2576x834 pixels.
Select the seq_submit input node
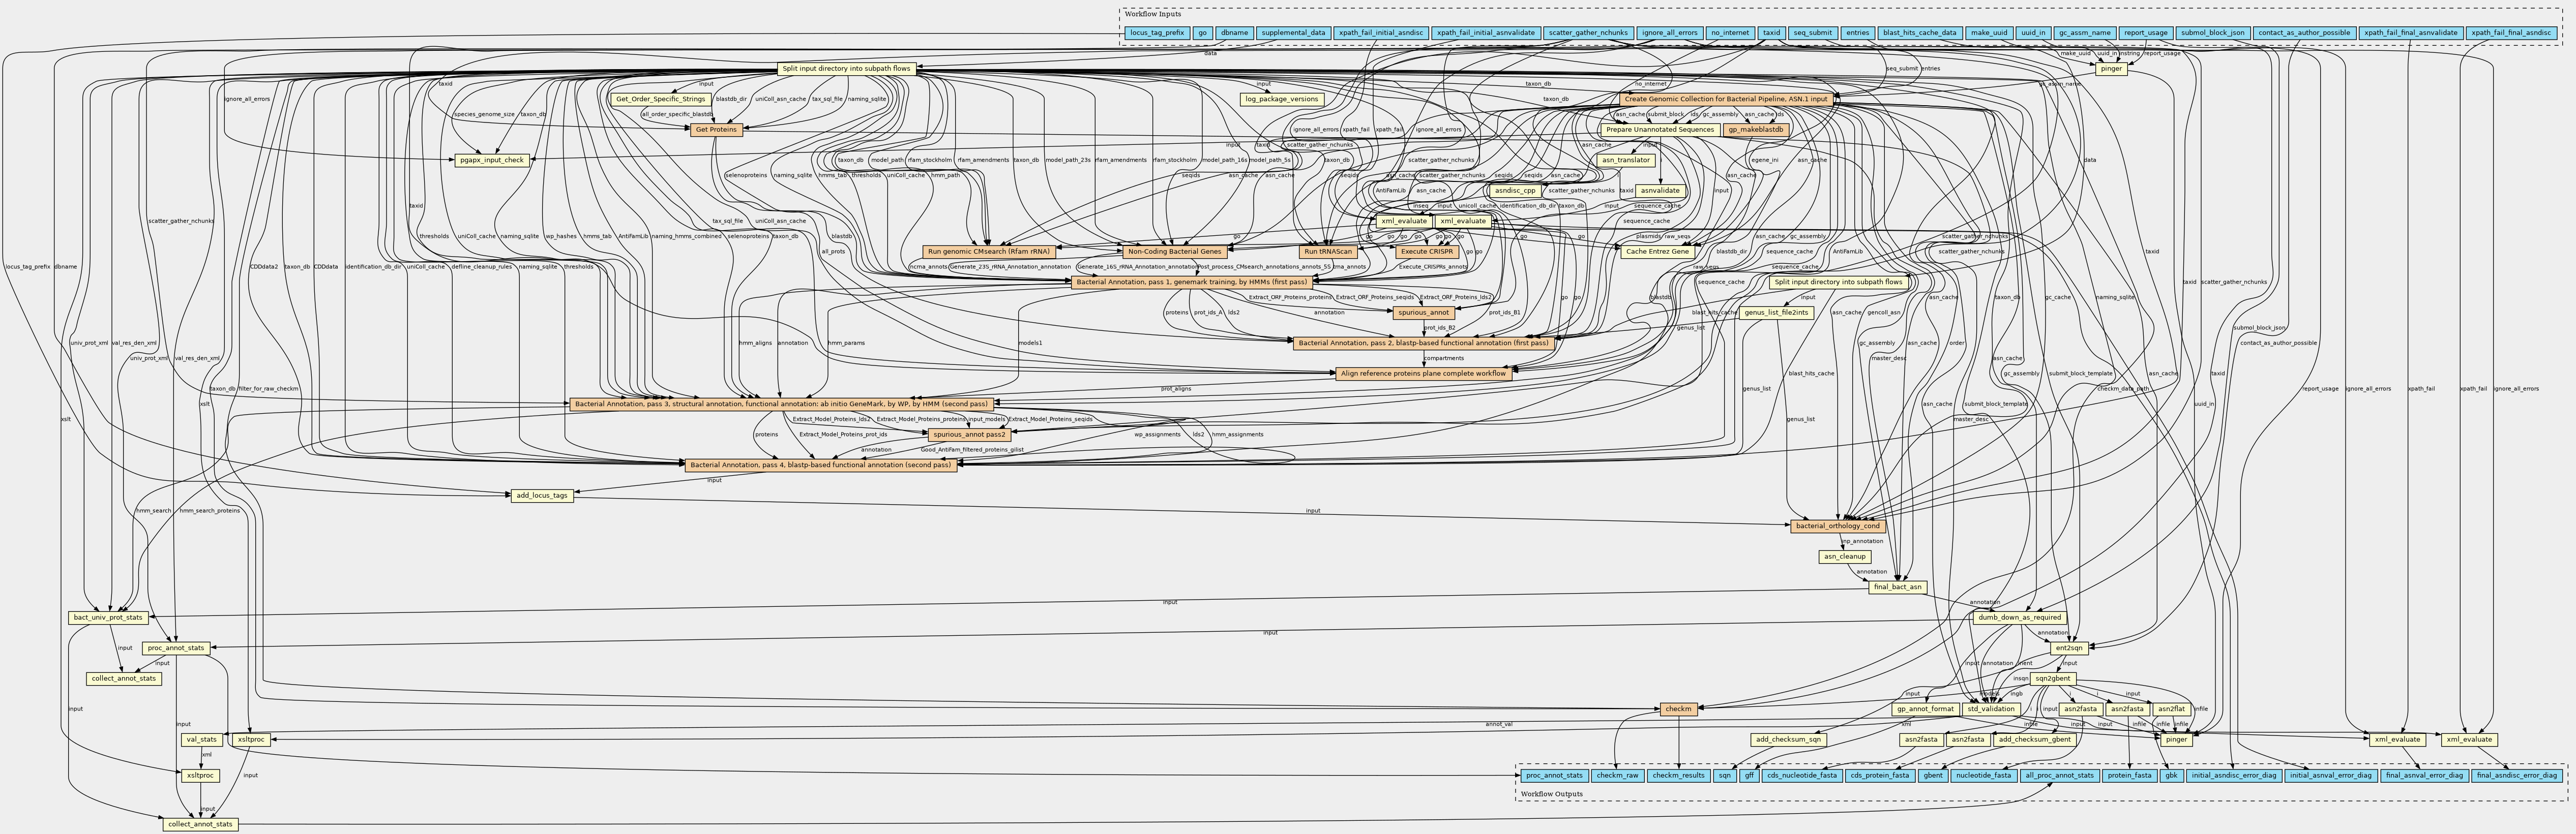tap(1812, 33)
